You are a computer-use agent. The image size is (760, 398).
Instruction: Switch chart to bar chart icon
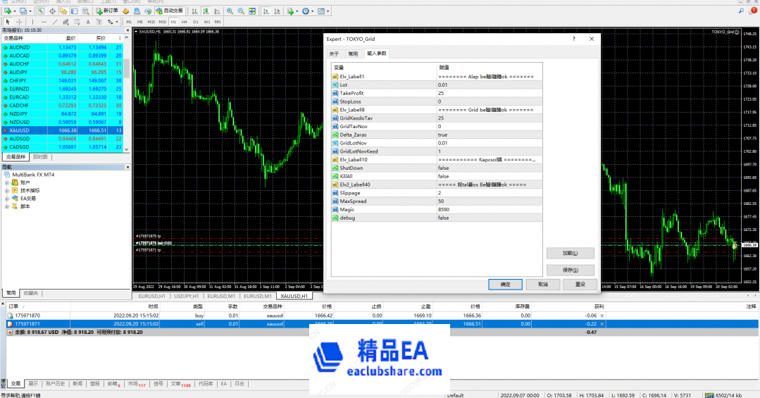194,11
